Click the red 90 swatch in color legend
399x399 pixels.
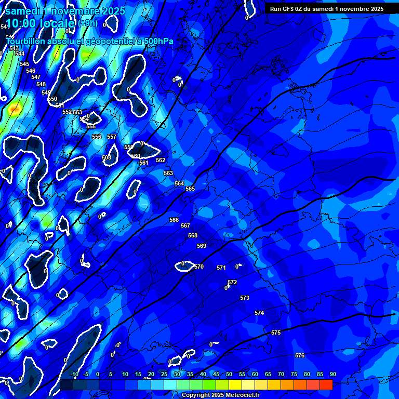pos(326,385)
